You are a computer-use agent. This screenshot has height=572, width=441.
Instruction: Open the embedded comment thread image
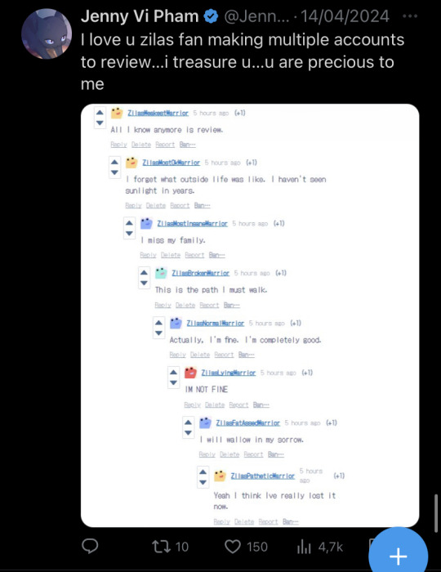(250, 315)
